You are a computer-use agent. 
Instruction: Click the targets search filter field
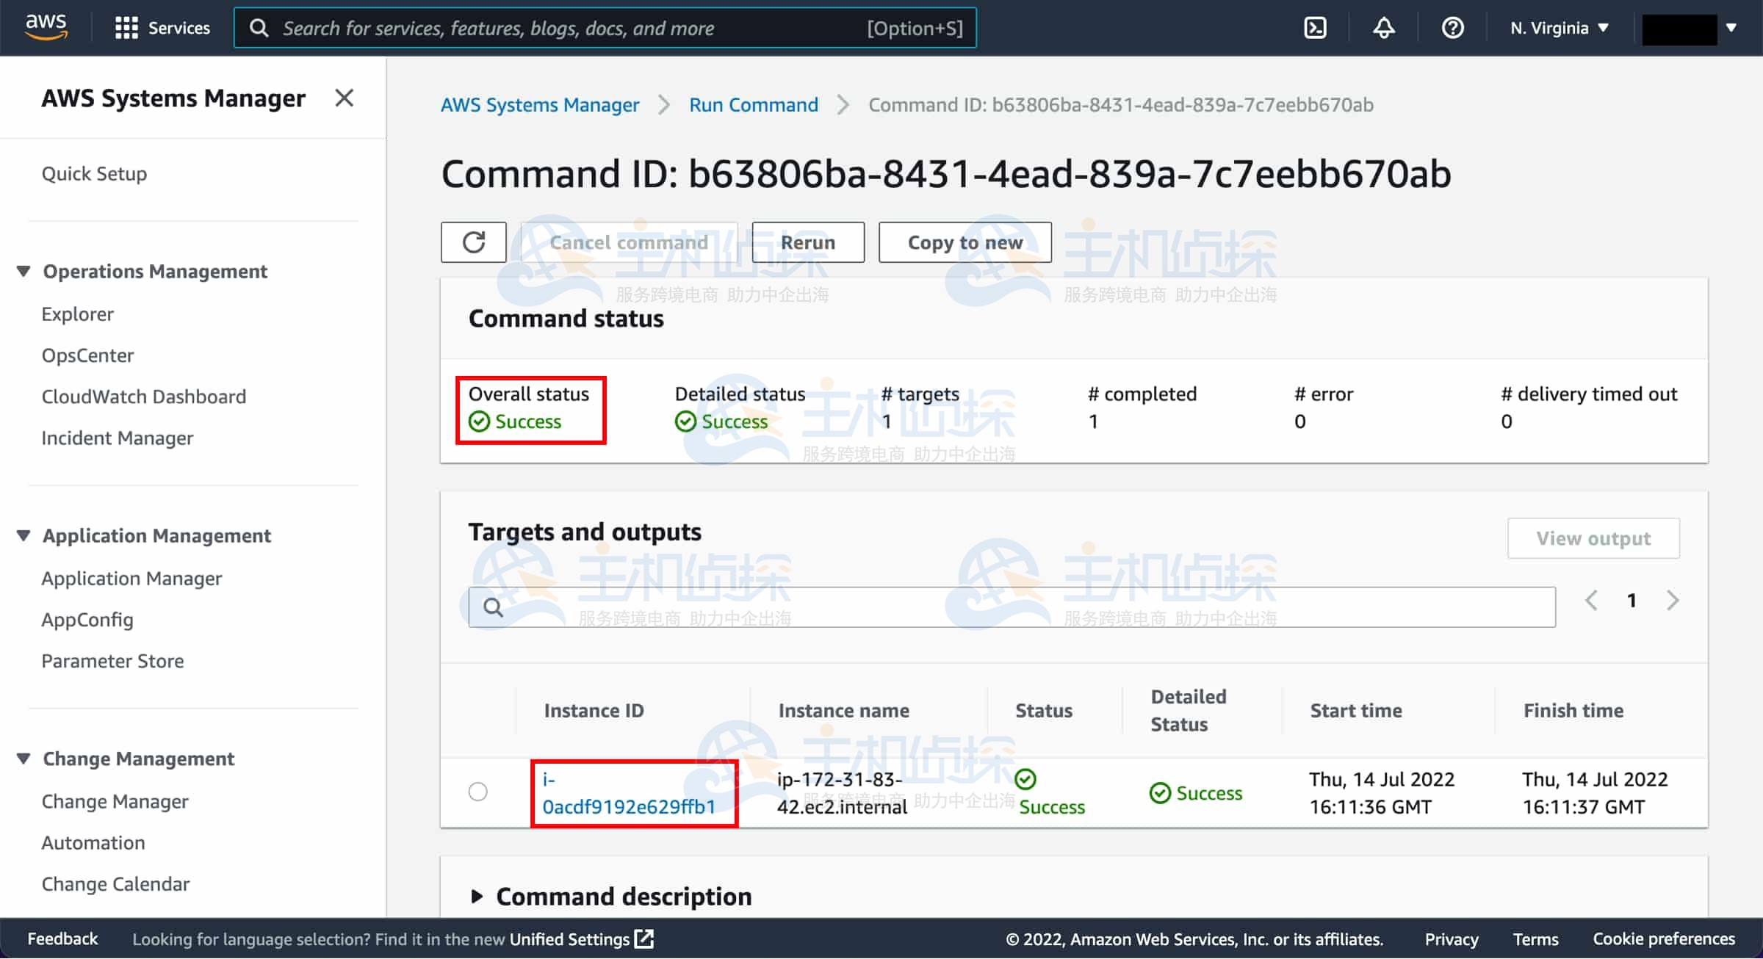pyautogui.click(x=1012, y=607)
